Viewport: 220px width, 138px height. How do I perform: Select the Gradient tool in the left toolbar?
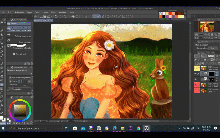click(x=2, y=89)
